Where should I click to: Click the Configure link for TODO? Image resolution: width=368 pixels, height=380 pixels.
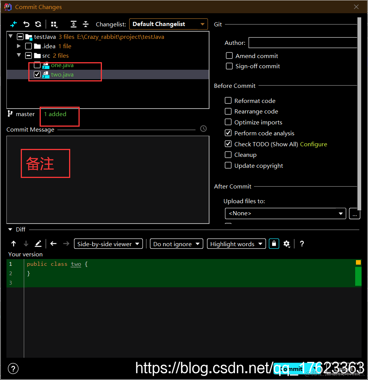pyautogui.click(x=313, y=144)
